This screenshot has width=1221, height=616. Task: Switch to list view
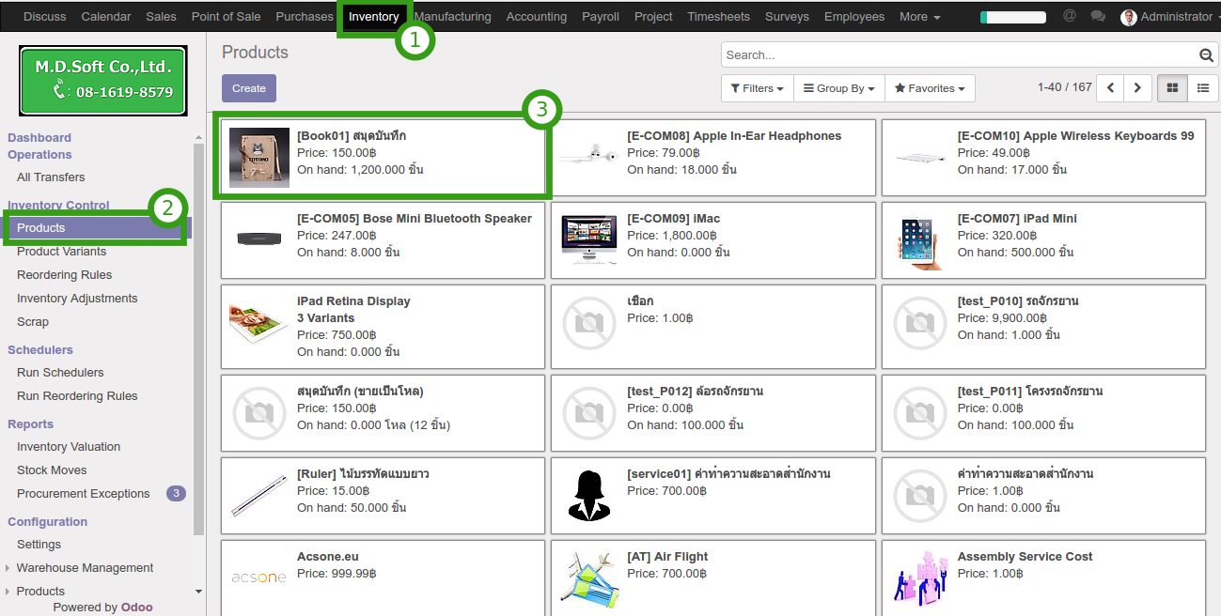tap(1202, 88)
